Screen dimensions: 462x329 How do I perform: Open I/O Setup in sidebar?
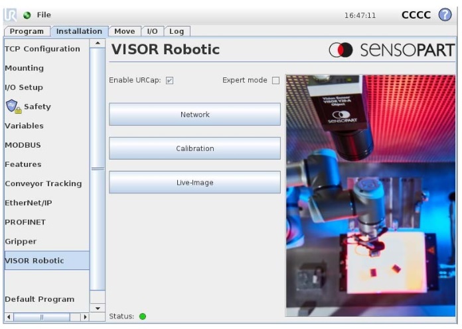(46, 87)
